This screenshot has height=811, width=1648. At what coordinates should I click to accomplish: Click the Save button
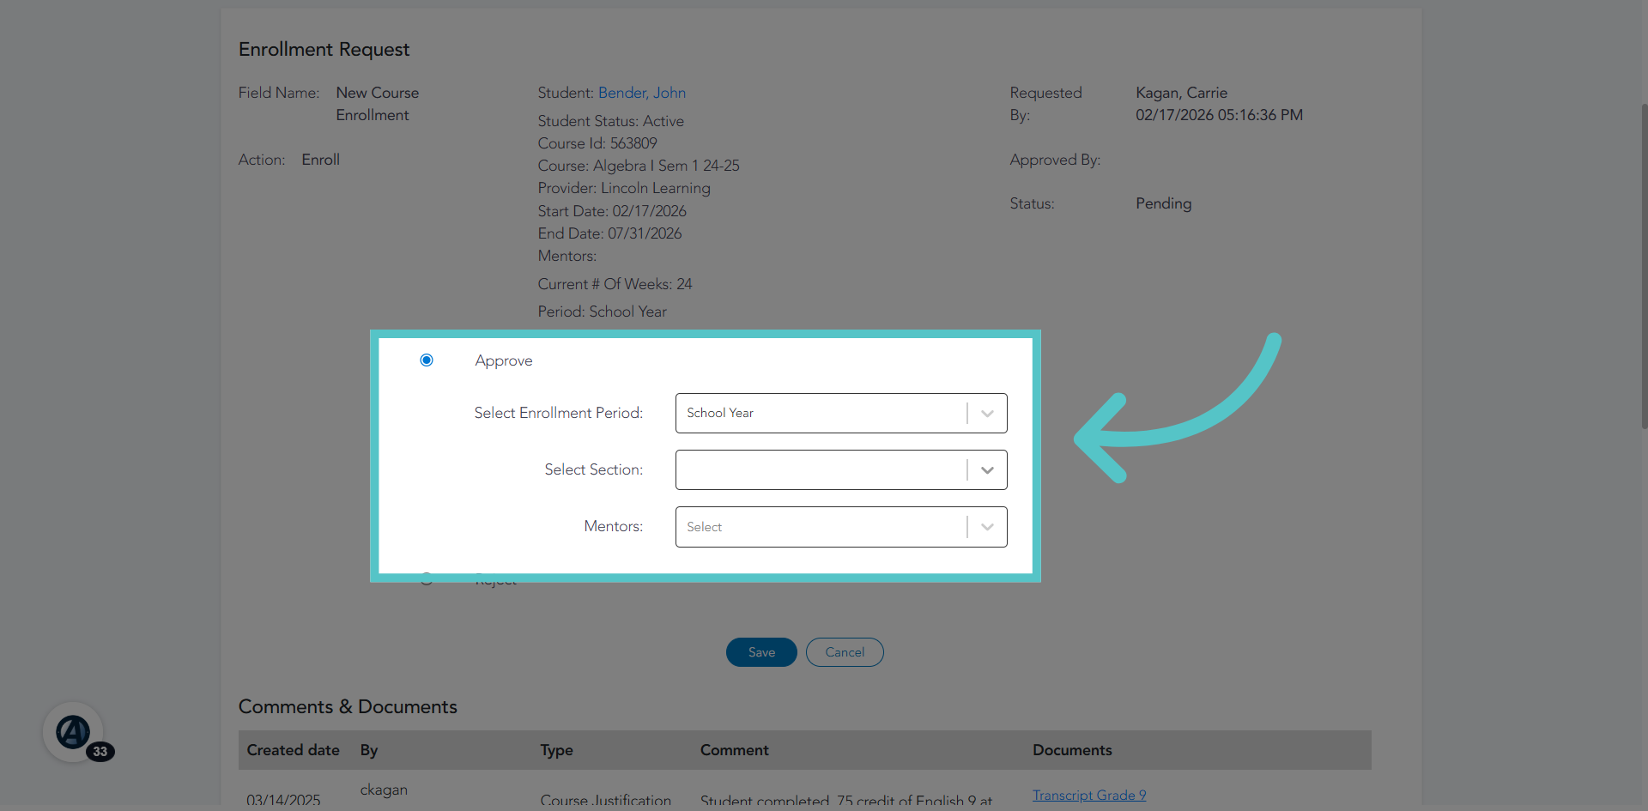tap(761, 652)
